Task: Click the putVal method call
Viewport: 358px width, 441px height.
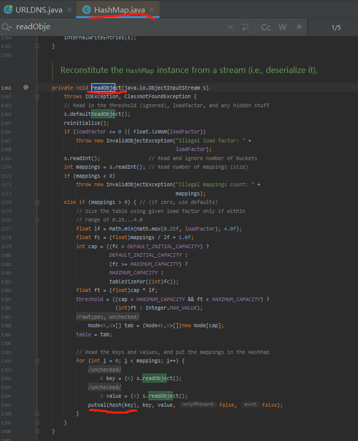Action: (97, 405)
